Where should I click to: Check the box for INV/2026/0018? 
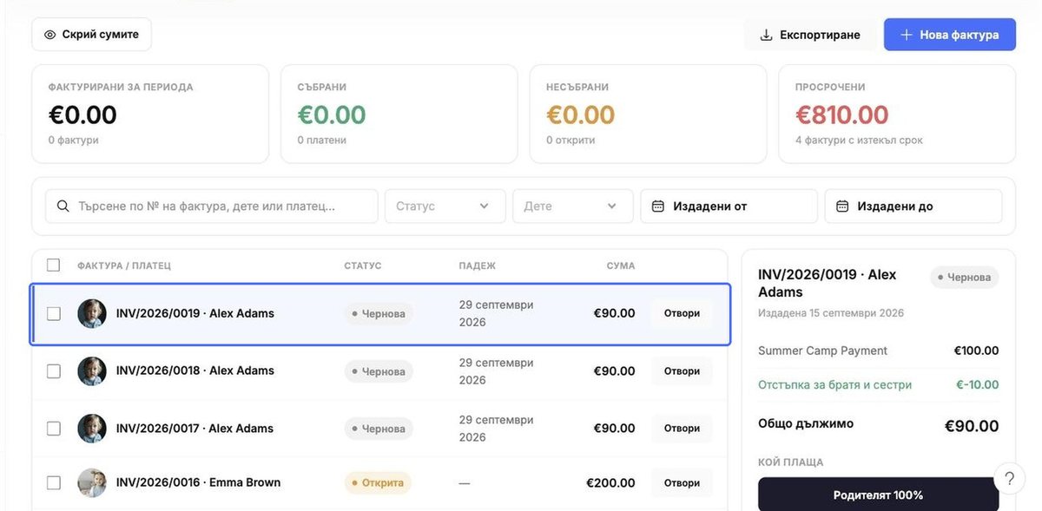(x=54, y=370)
